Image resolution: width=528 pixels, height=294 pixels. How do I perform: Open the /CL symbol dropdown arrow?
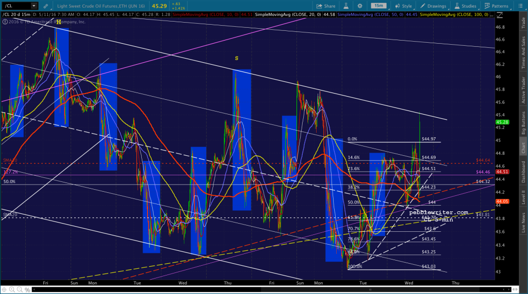[x=34, y=6]
